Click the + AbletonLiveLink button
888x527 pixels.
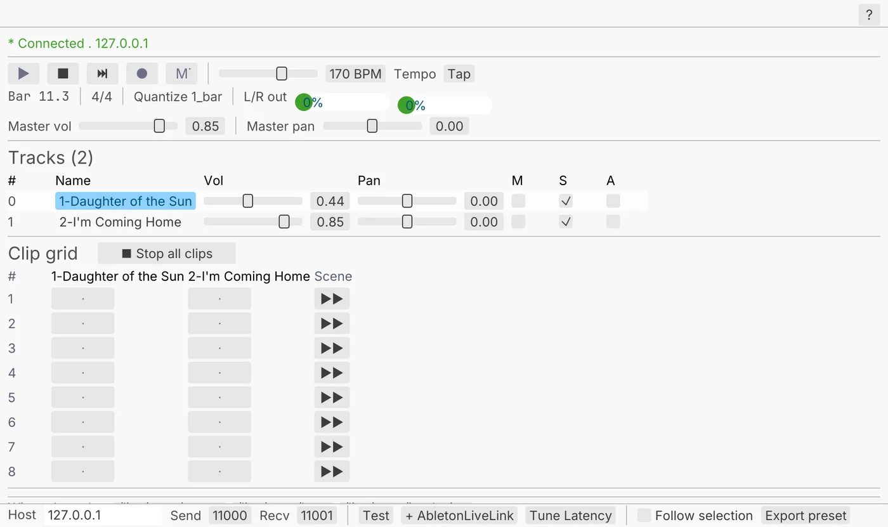pos(459,516)
